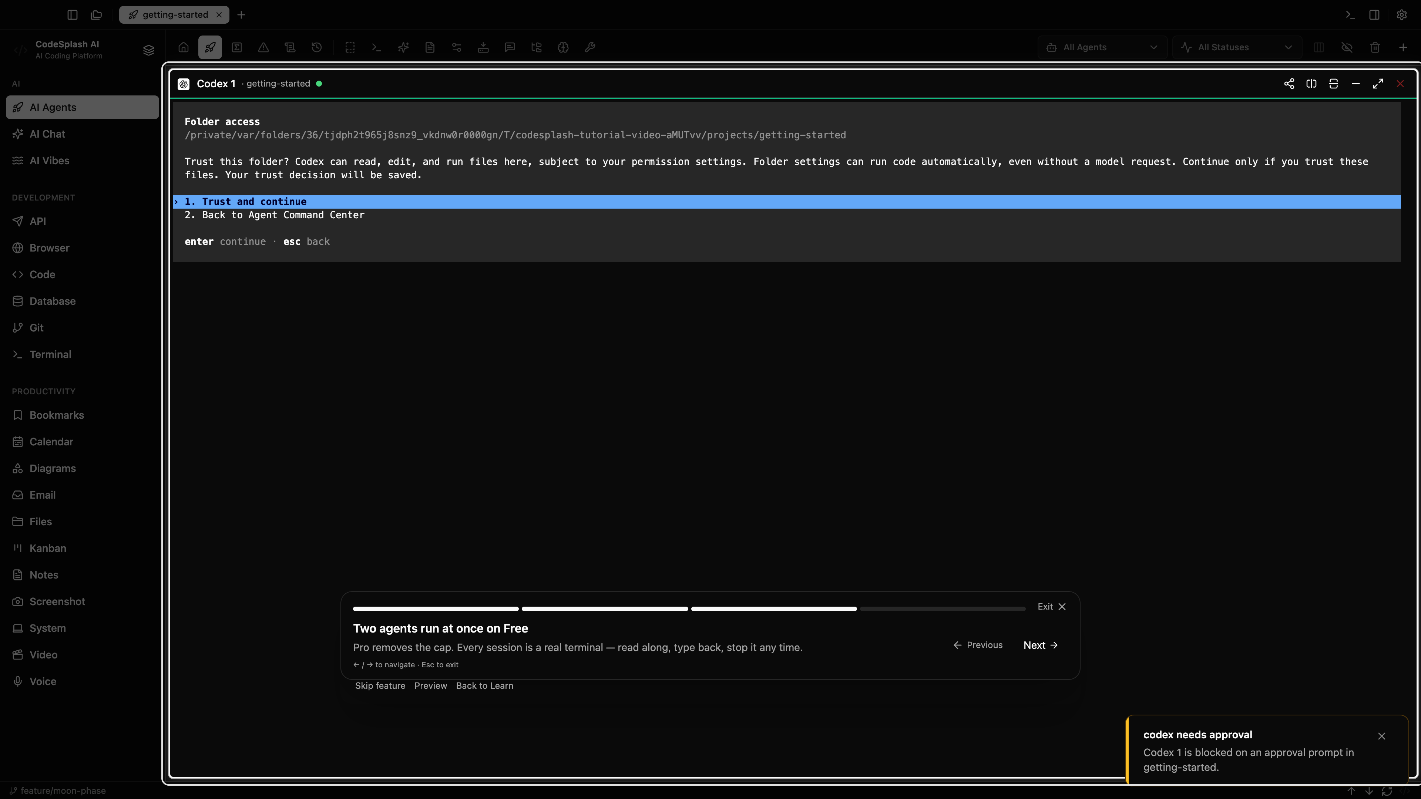
Task: Open Voice in sidebar
Action: pyautogui.click(x=83, y=681)
